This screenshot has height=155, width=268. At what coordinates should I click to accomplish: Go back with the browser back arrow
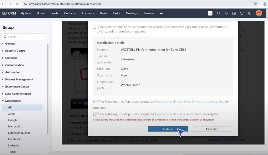[3, 4]
